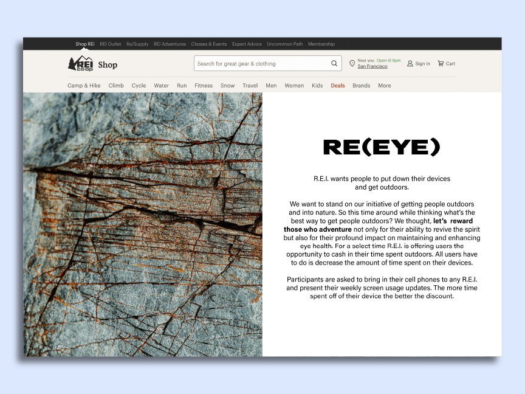Open the Shop REI top tab

coord(84,44)
